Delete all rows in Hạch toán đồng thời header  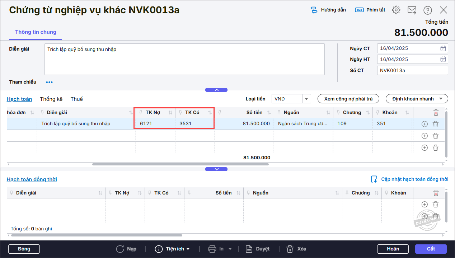tap(436, 193)
